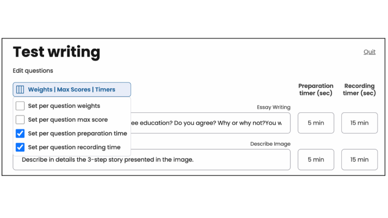This screenshot has width=388, height=218.
Task: Enable the per question weights checkbox
Action: click(x=20, y=106)
